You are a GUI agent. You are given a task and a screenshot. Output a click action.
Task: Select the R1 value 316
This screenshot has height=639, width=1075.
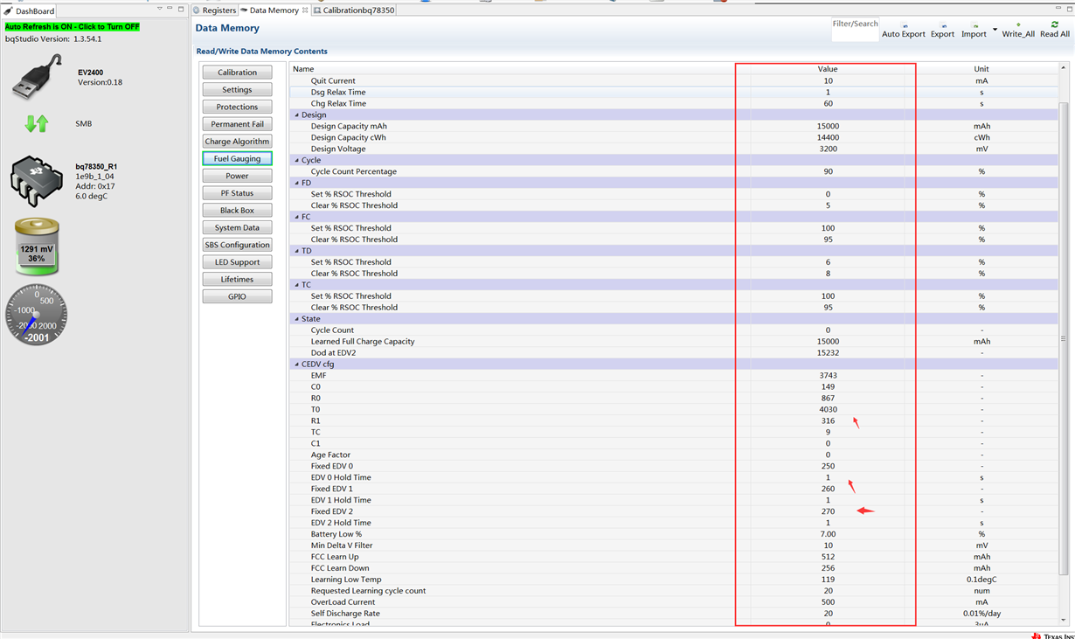[828, 421]
